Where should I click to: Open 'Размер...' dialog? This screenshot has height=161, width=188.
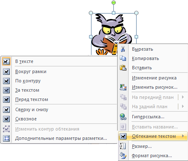point(153,146)
